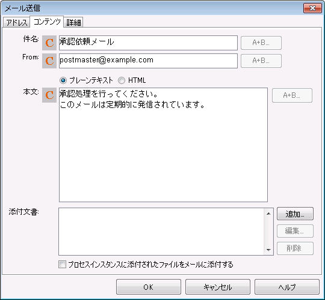The width and height of the screenshot is (325, 300).
Task: Click the attachment list scroll down arrow
Action: click(x=268, y=250)
